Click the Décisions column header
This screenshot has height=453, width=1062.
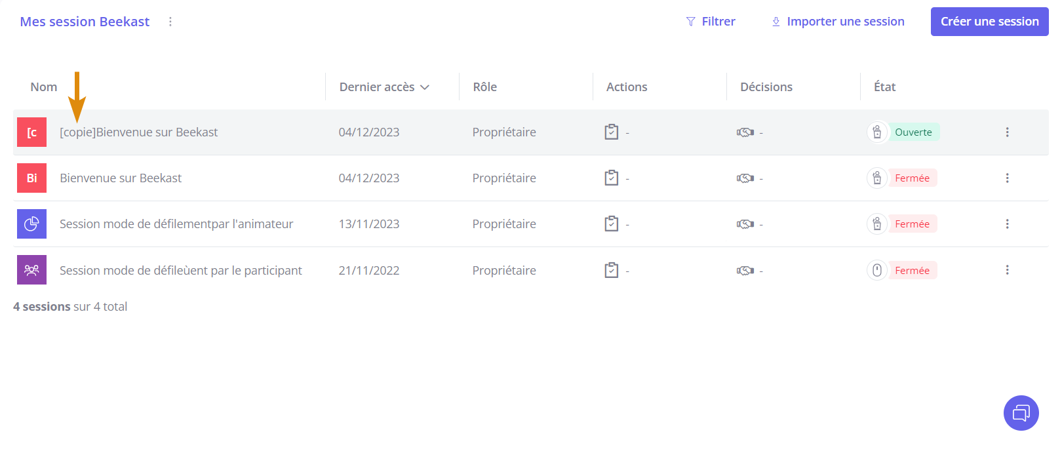coord(766,87)
